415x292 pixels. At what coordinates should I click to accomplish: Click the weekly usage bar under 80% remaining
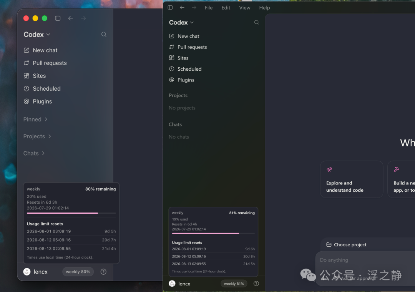[x=71, y=213]
